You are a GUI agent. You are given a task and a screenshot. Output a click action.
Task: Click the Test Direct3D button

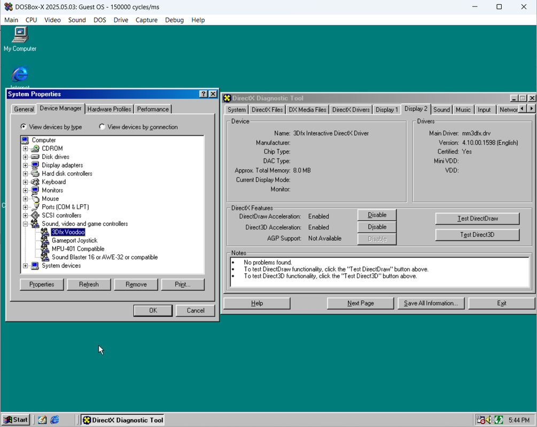(477, 235)
